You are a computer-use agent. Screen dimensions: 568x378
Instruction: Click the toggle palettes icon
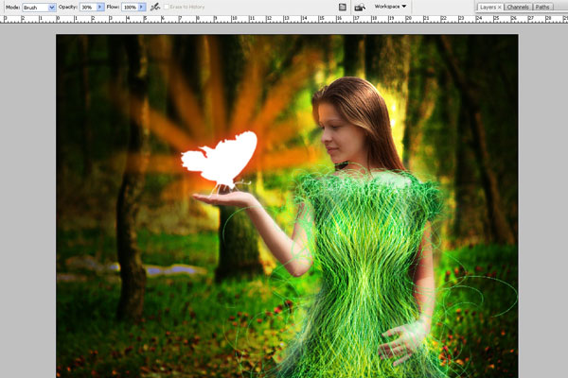coord(342,7)
